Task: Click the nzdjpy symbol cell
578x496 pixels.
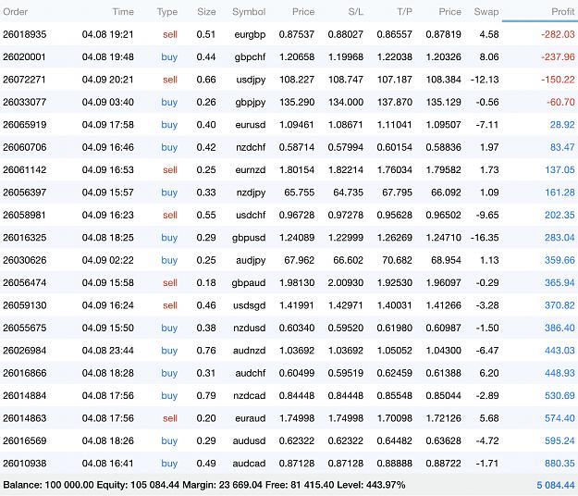Action: 251,192
